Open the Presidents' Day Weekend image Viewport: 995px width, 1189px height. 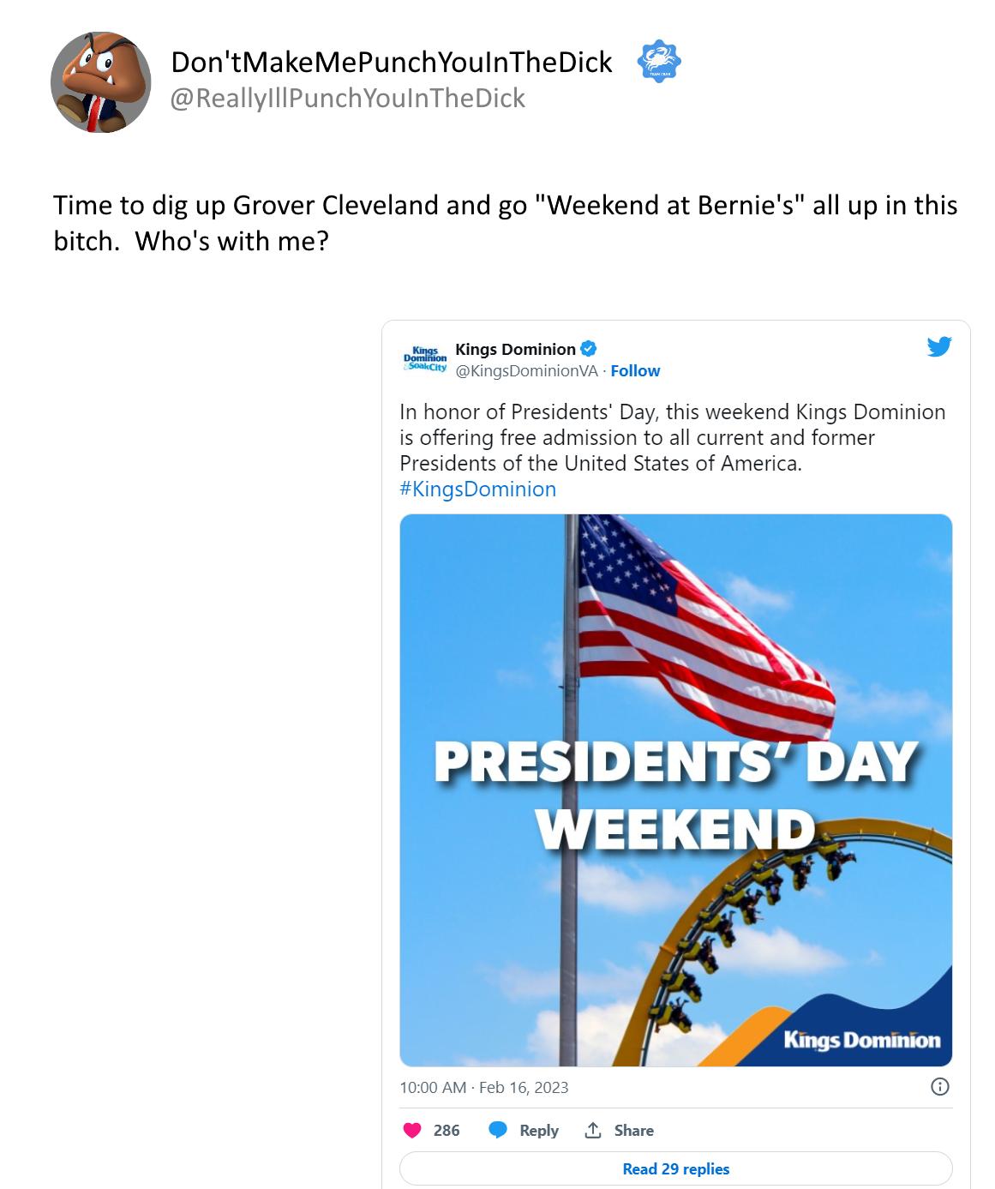[x=675, y=789]
